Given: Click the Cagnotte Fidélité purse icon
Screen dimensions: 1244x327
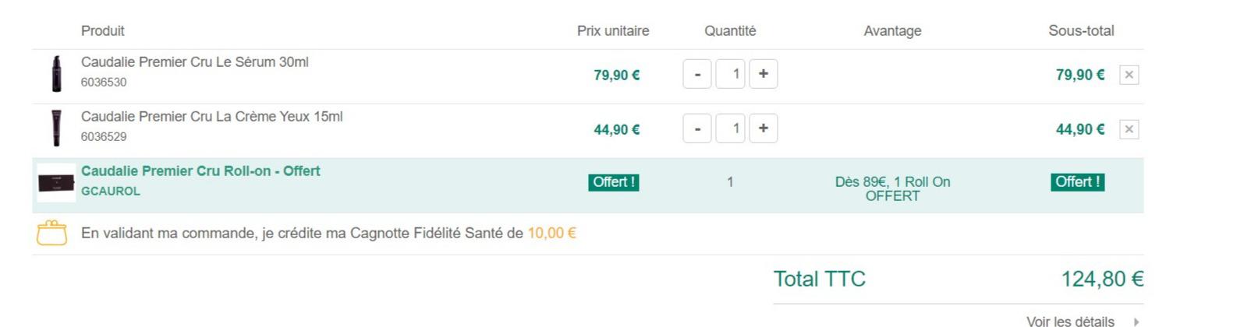Looking at the screenshot, I should click(52, 233).
